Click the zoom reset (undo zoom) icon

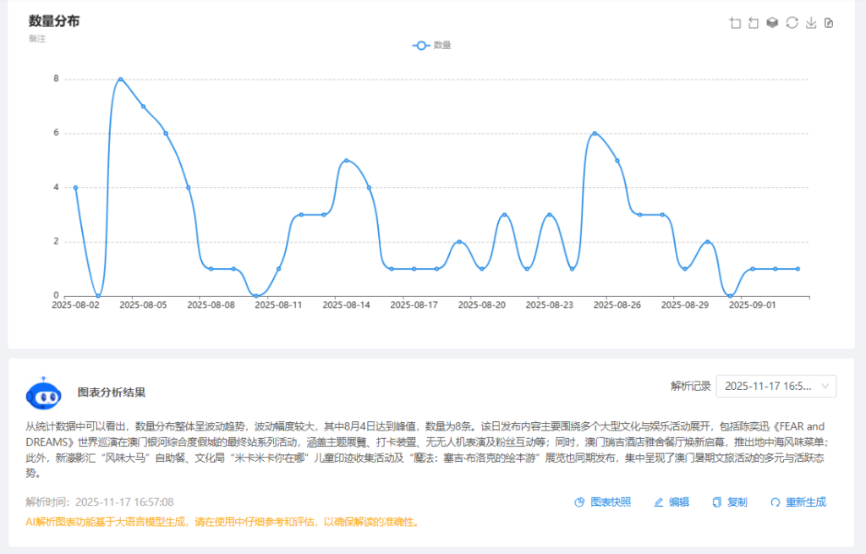[x=754, y=23]
